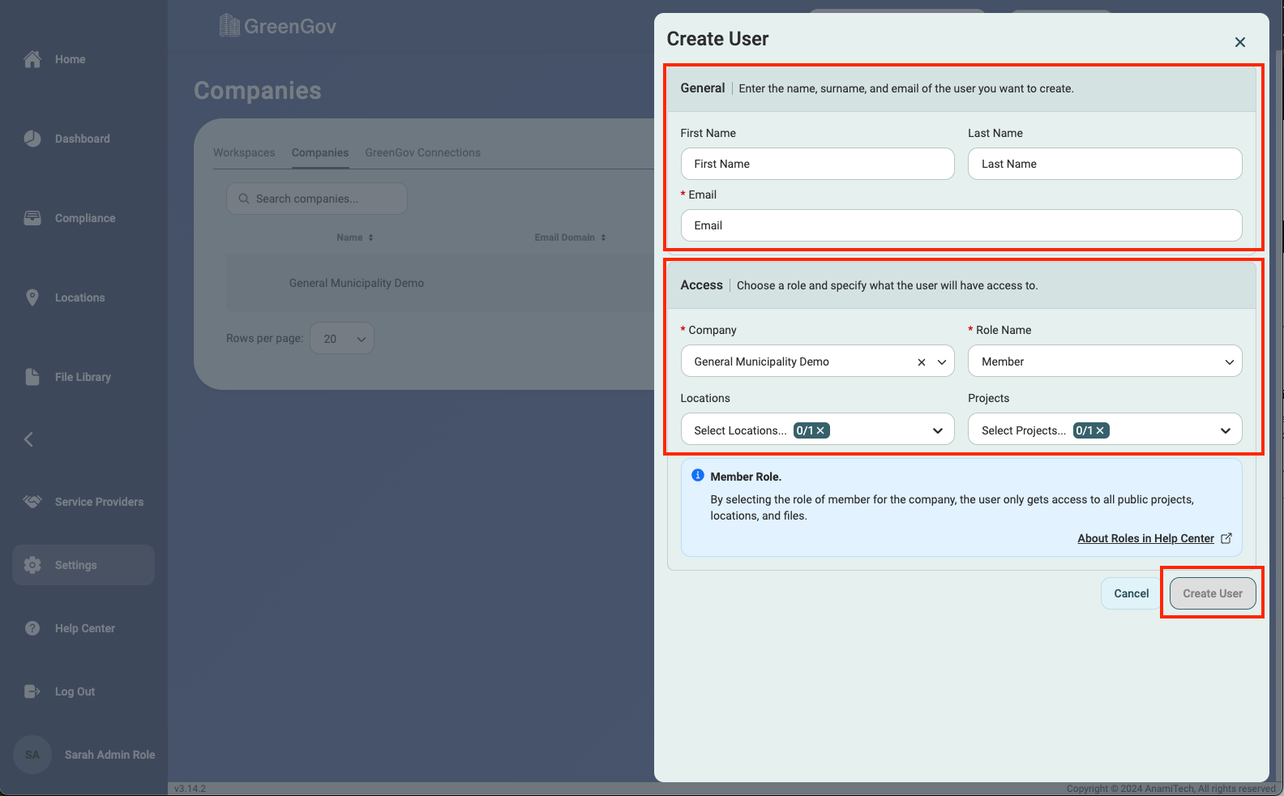Screen dimensions: 1284x796
Task: Click the Log Out icon
Action: [32, 691]
